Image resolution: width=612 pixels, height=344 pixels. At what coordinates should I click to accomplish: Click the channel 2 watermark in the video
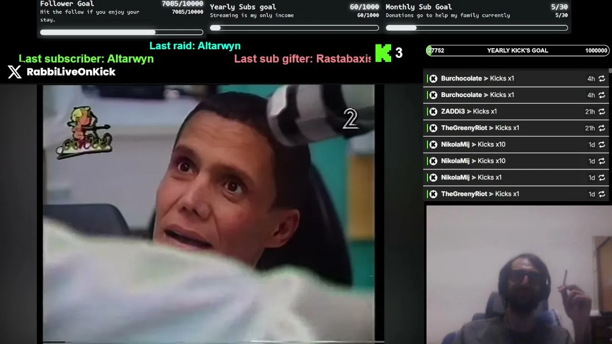(350, 118)
